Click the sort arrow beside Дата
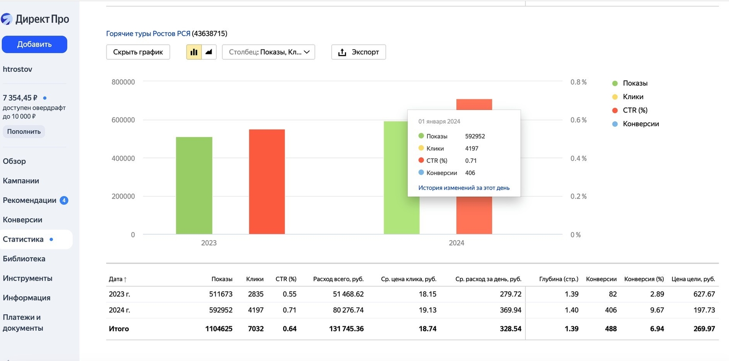Screen dimensions: 729x361 point(125,279)
